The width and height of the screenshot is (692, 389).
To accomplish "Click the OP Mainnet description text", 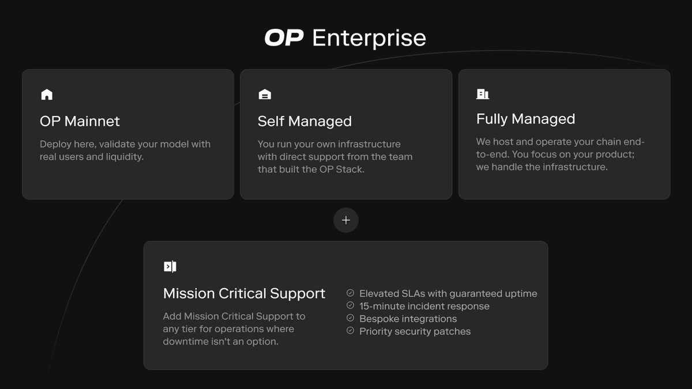I will [125, 150].
